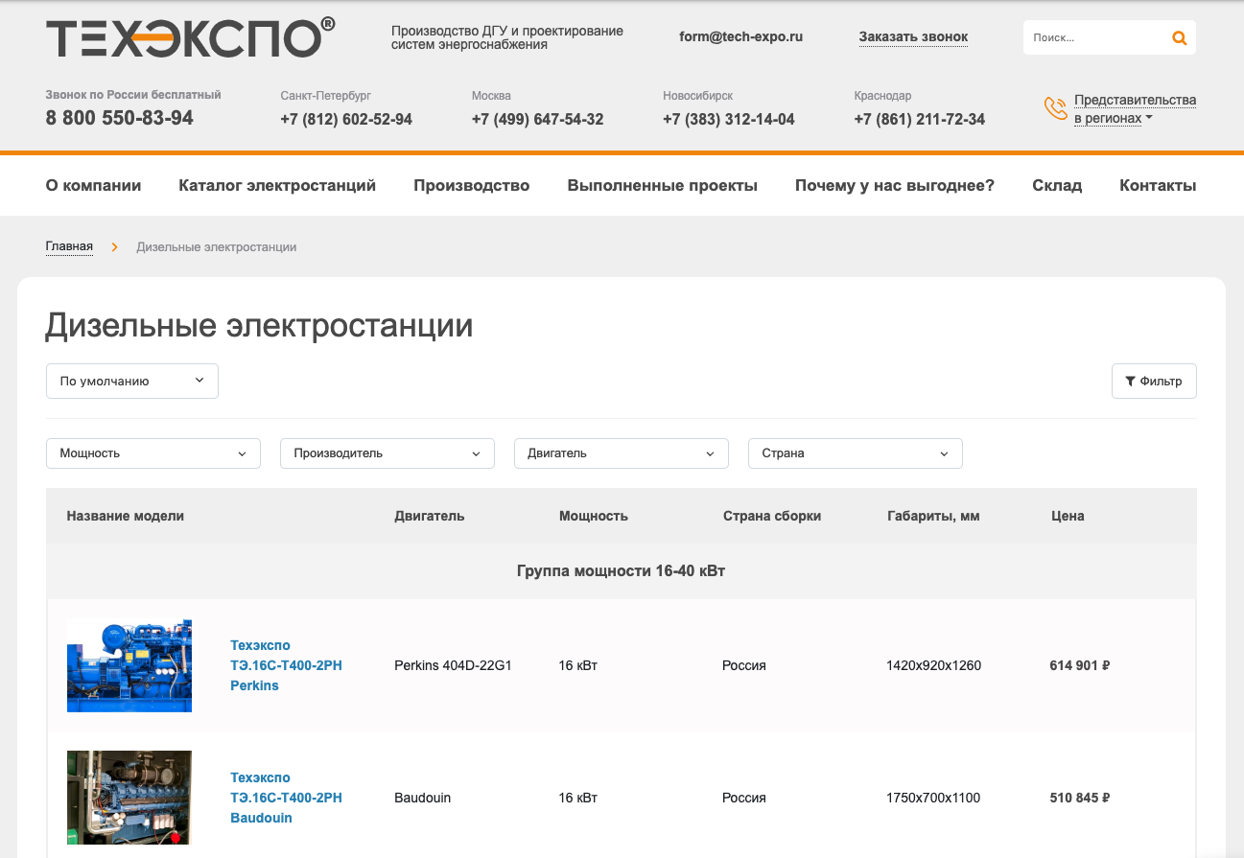Open the Контакты menu item
Screen dimensions: 1244x858
(x=1158, y=186)
